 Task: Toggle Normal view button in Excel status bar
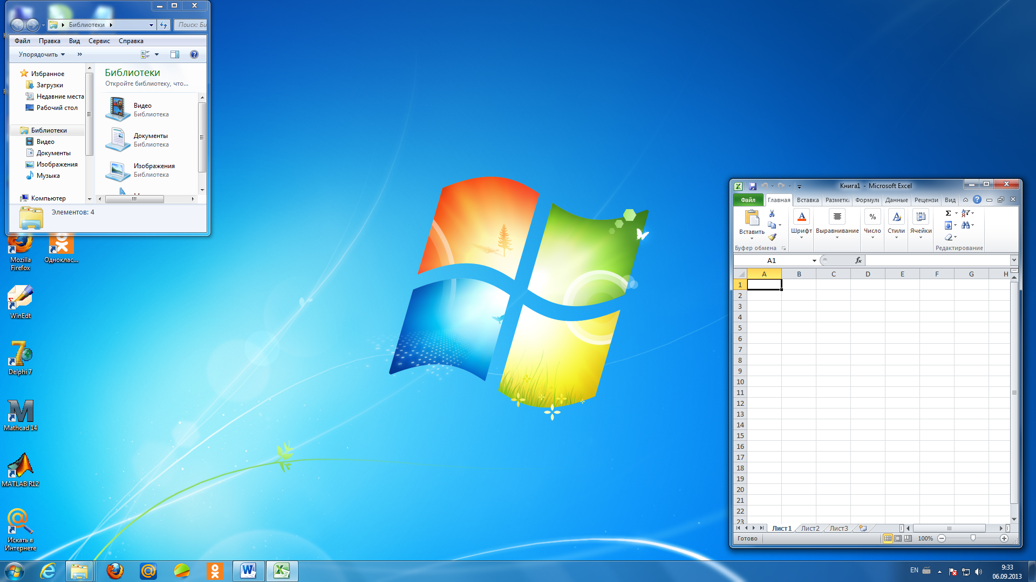(888, 538)
